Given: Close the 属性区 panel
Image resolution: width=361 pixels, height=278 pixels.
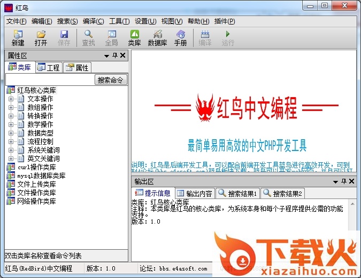Looking at the screenshot, I should tap(122, 55).
